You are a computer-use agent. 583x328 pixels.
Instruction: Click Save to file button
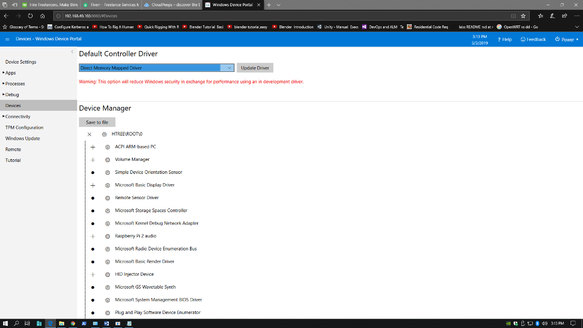pos(97,122)
